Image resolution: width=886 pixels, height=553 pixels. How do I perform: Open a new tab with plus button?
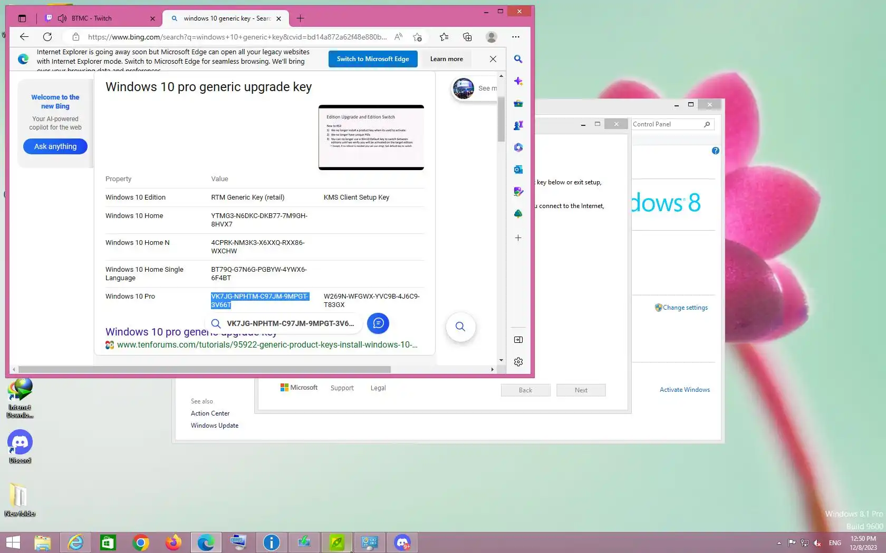coord(301,18)
